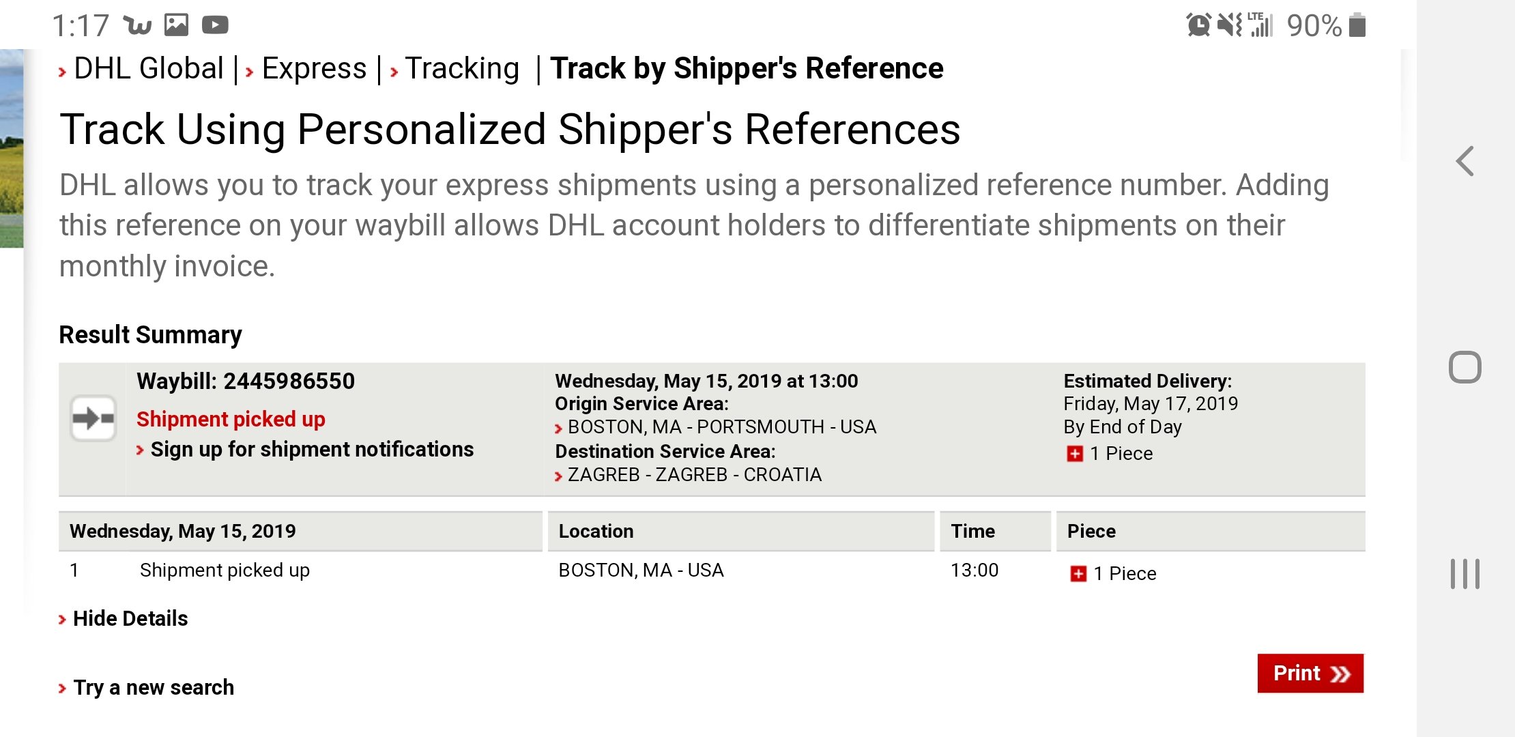Tap the YouTube notification icon in status bar
Screen dimensions: 1515x737
pos(215,25)
